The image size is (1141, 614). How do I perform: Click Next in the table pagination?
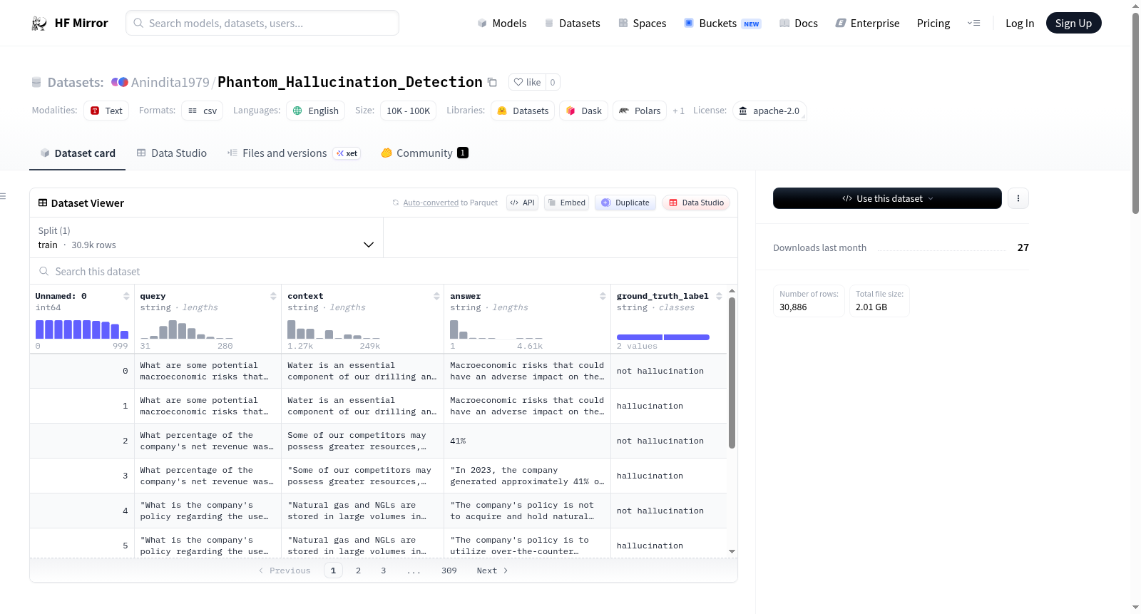(492, 570)
